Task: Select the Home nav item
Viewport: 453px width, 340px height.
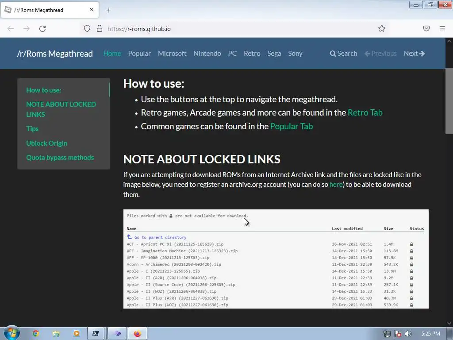Action: [x=112, y=54]
